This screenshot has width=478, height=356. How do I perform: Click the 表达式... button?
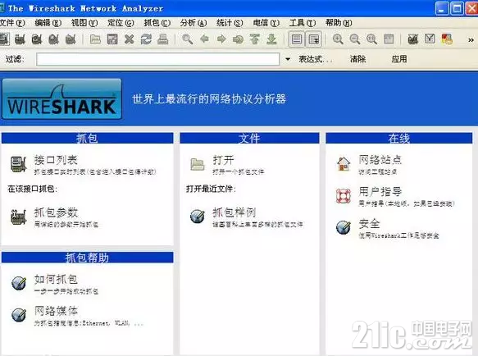point(315,59)
